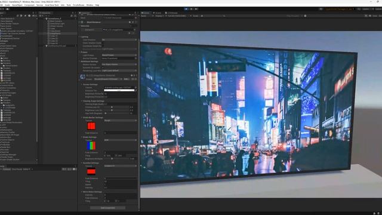
Task: Click the white Emissive Tint color swatch
Action: tap(119, 90)
